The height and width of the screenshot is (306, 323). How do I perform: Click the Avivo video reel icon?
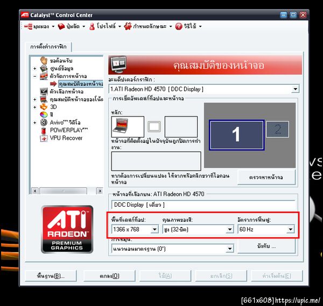[44, 122]
